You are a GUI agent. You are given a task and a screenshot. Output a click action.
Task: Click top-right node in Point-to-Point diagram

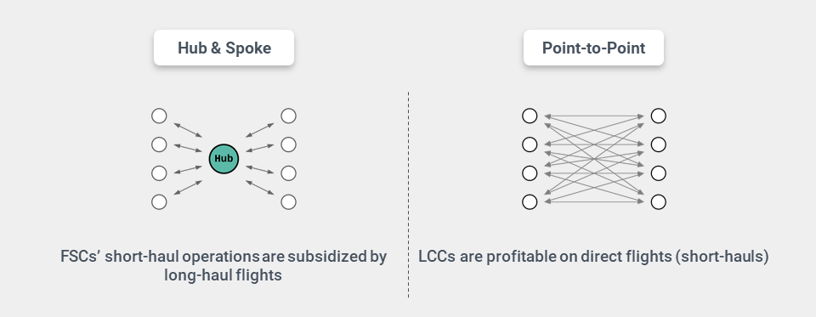tap(658, 116)
